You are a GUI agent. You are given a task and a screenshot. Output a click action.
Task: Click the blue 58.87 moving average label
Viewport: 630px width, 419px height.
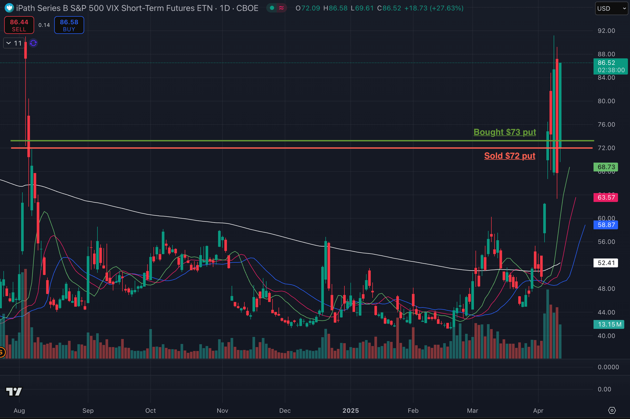click(x=606, y=225)
